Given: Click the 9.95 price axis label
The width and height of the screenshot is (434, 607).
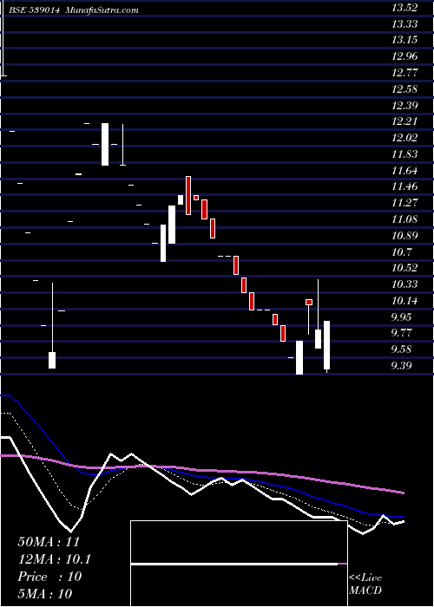Looking at the screenshot, I should [x=401, y=317].
